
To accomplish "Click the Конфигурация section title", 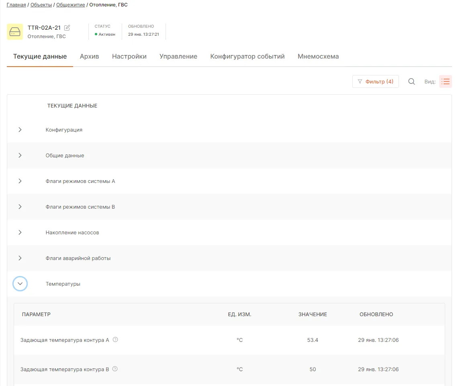I will [x=64, y=130].
